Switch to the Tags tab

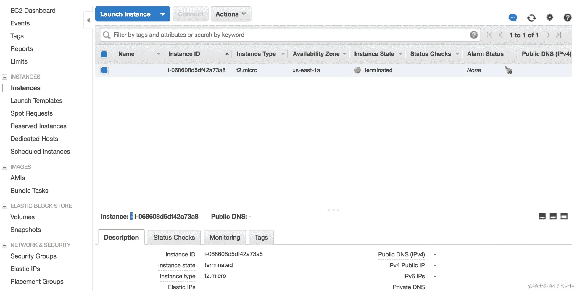(261, 237)
